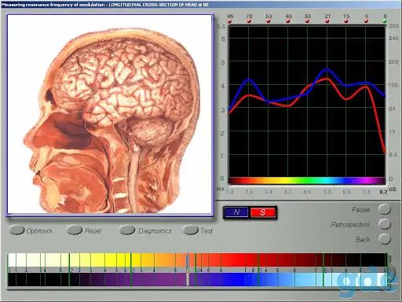Select the red indicator dot under 33
This screenshot has height=302, width=402.
[x=307, y=21]
